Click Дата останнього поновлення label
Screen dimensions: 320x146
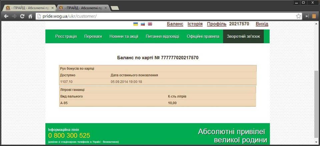coord(134,75)
